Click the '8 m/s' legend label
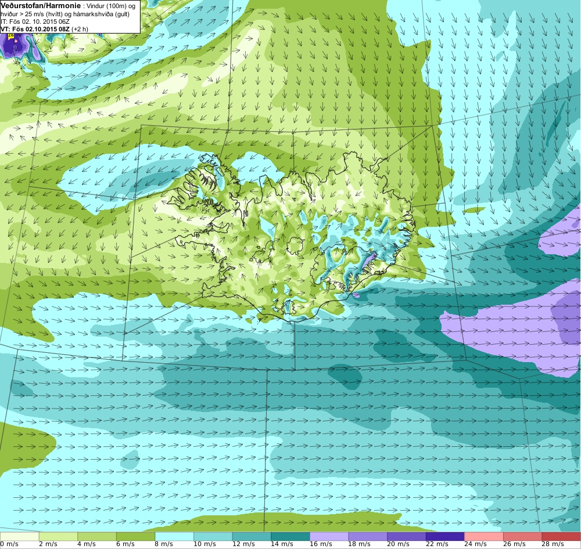 click(x=164, y=544)
